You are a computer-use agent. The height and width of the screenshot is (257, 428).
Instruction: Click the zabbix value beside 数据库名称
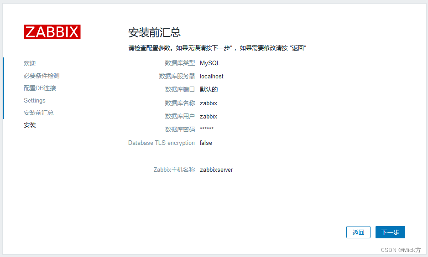click(x=209, y=103)
